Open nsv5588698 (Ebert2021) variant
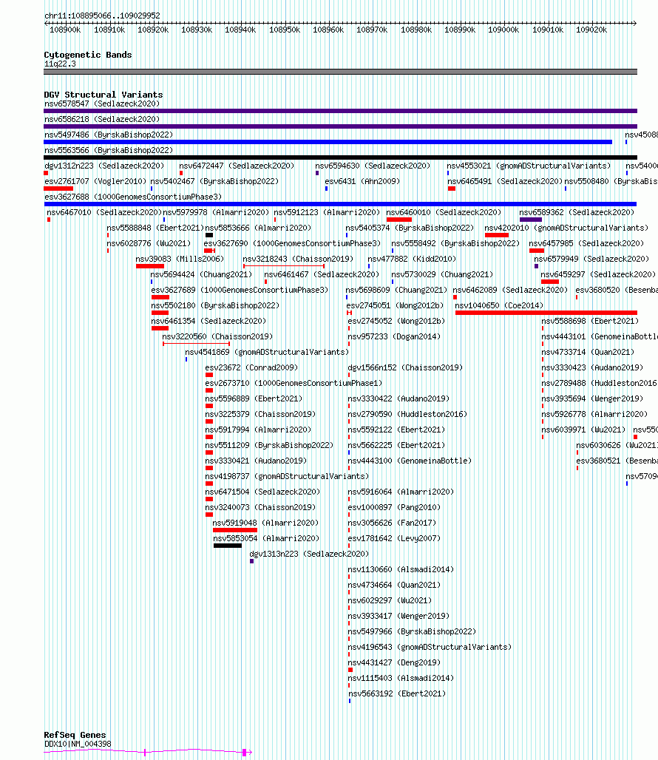Image resolution: width=658 pixels, height=760 pixels. pos(590,321)
